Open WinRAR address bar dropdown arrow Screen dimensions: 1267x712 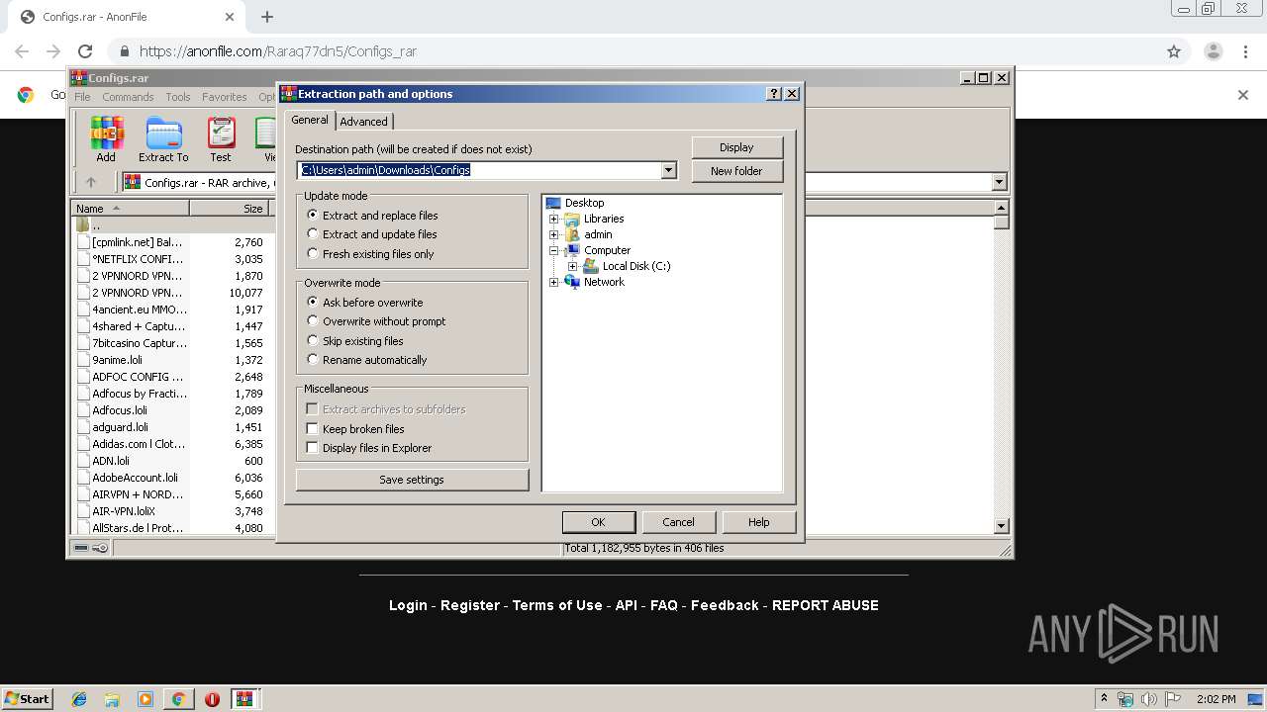coord(999,182)
